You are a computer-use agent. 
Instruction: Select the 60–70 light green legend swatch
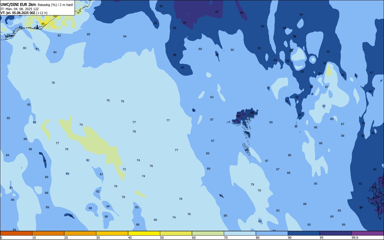coord(208,233)
